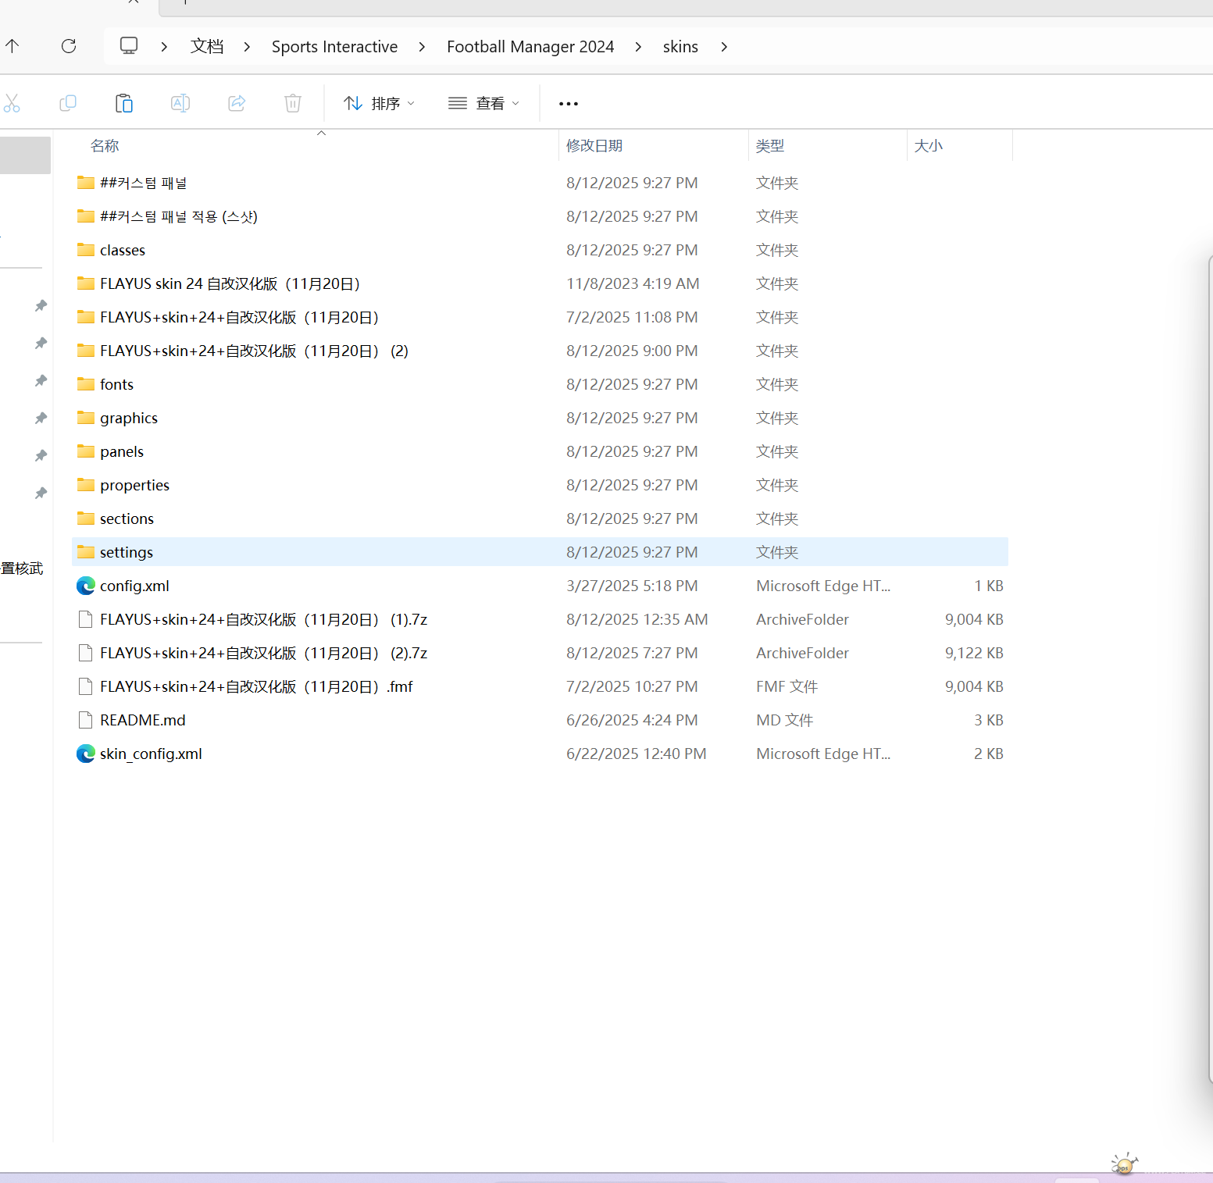Navigate to 文档 via breadcrumb

tap(206, 46)
